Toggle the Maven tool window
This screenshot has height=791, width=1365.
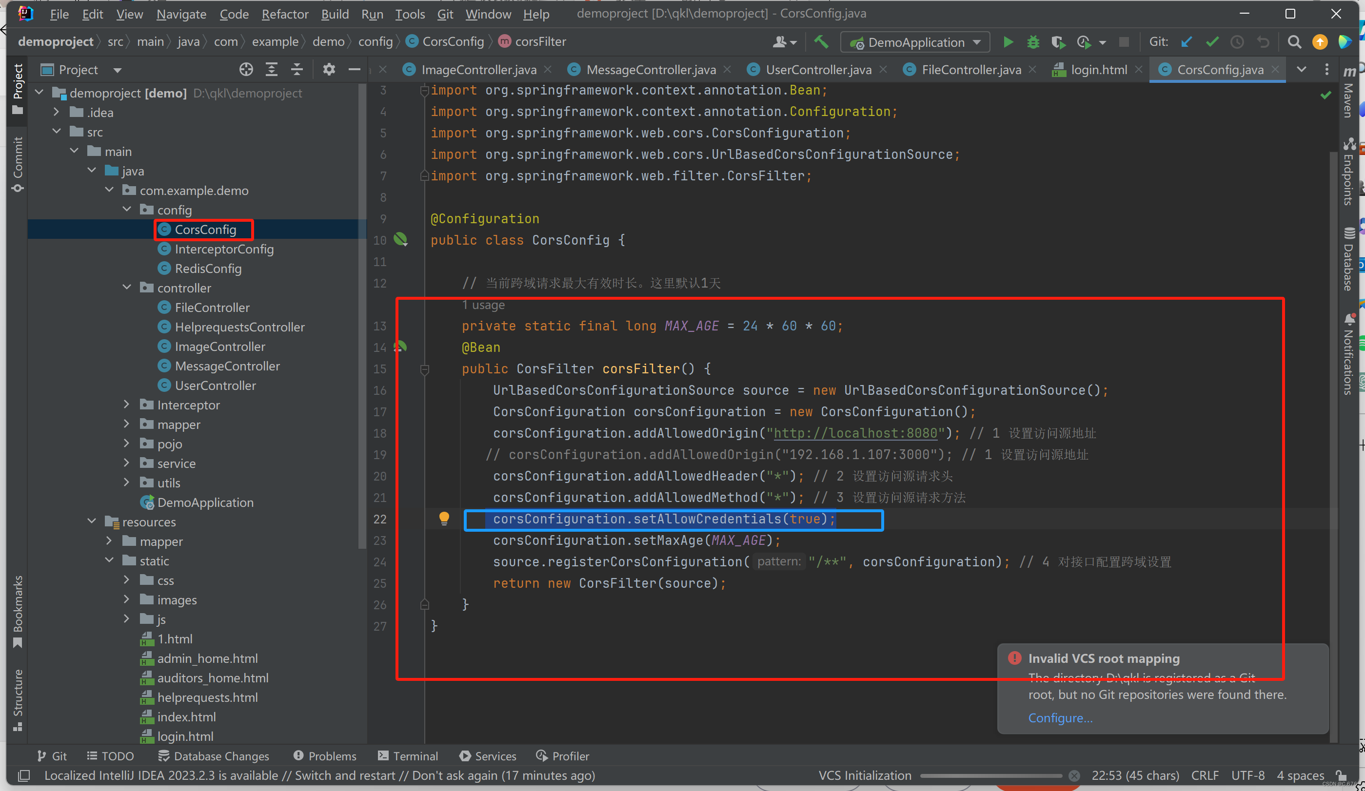click(x=1349, y=92)
